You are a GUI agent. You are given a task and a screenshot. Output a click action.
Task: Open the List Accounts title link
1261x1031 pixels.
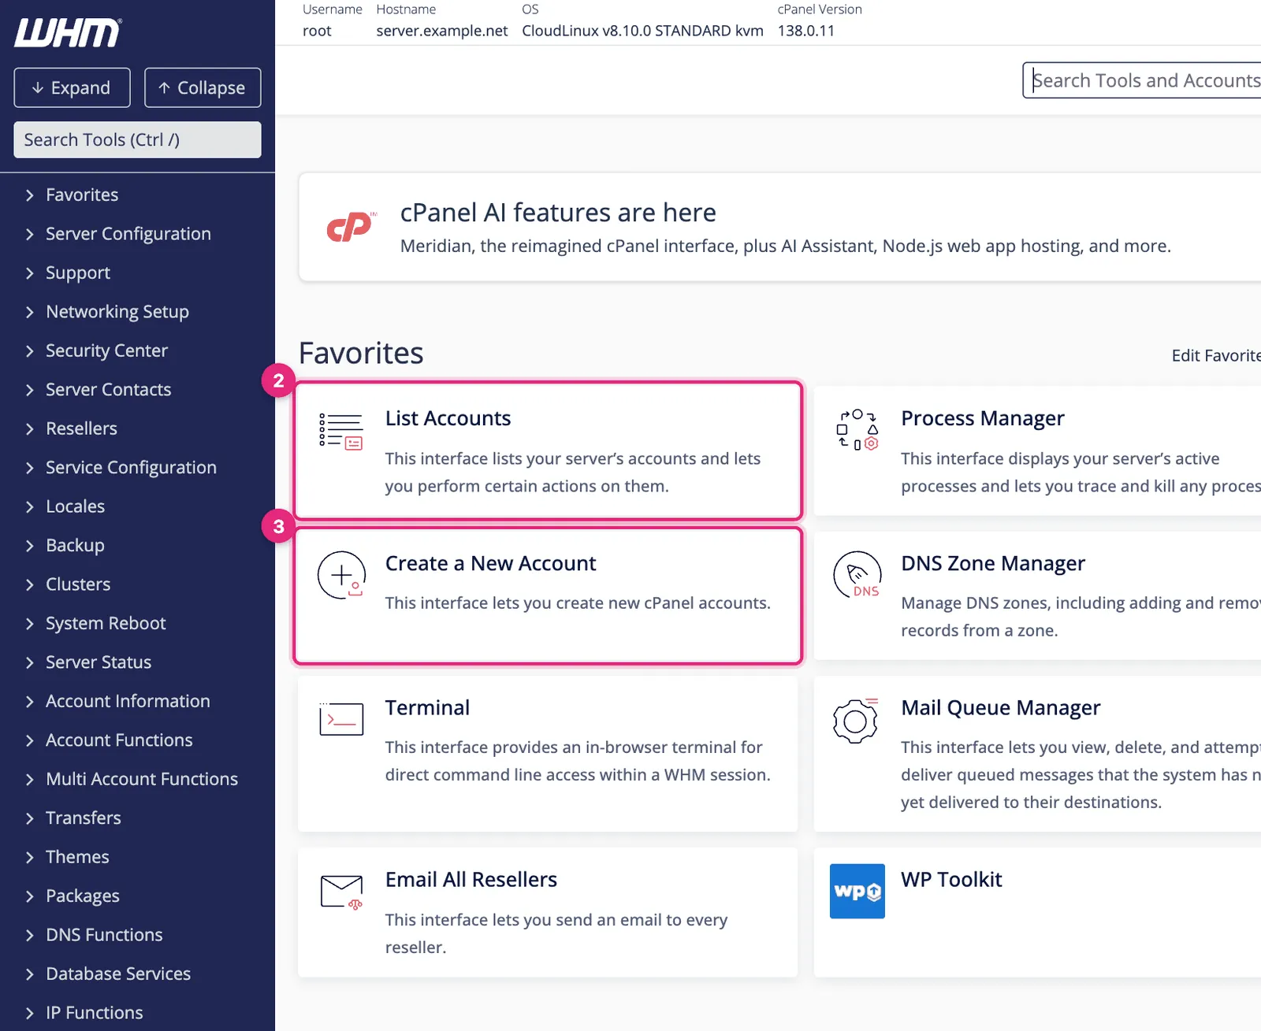coord(448,418)
